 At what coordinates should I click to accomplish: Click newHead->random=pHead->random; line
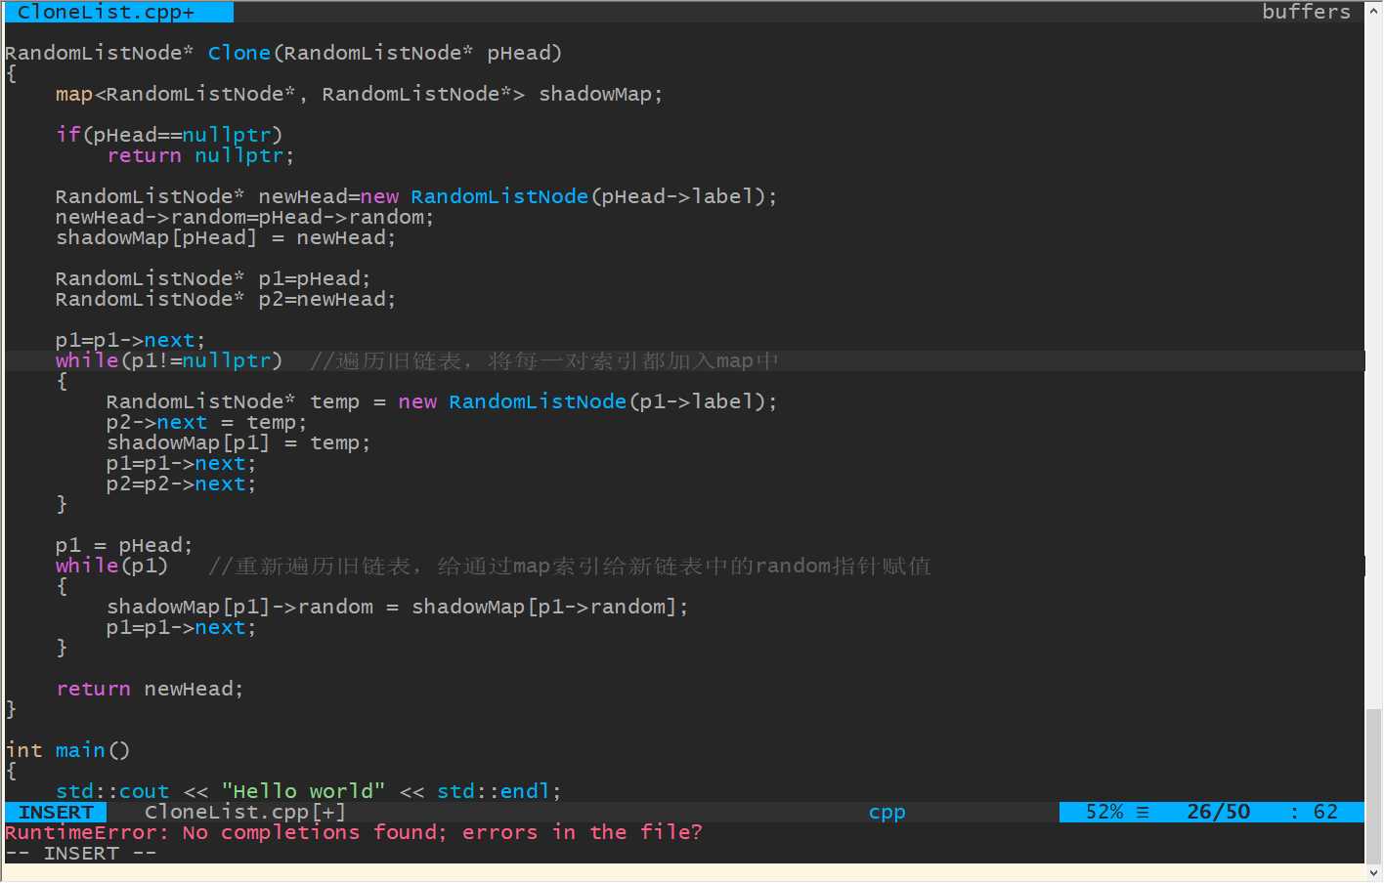coord(244,217)
